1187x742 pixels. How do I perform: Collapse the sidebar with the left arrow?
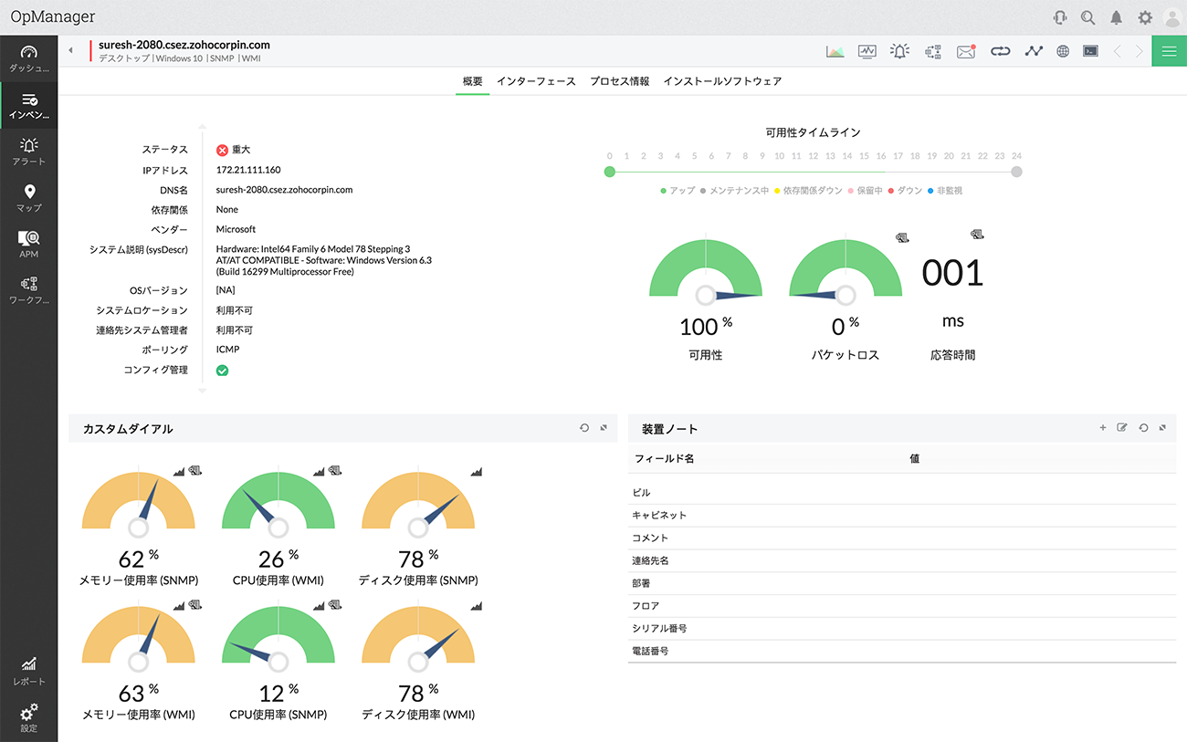pyautogui.click(x=71, y=51)
